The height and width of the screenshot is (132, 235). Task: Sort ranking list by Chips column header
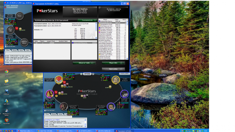pos(116,19)
